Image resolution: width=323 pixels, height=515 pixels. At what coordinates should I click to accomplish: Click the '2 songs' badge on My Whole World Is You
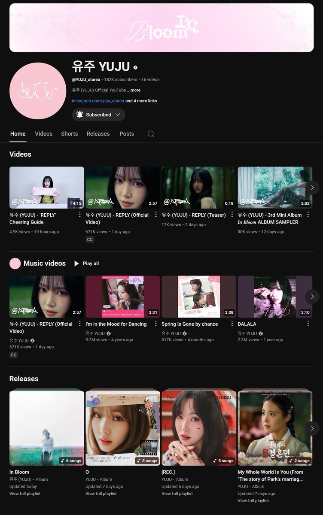pyautogui.click(x=299, y=460)
